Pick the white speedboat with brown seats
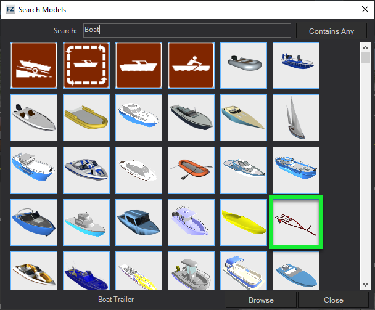 tap(34, 118)
